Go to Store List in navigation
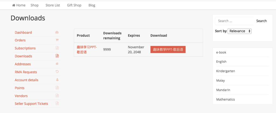The image size is (276, 113). pyautogui.click(x=53, y=5)
